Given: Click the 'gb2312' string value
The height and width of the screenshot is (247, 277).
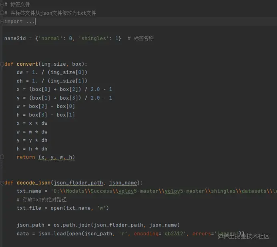Looking at the screenshot, I should tap(174, 233).
